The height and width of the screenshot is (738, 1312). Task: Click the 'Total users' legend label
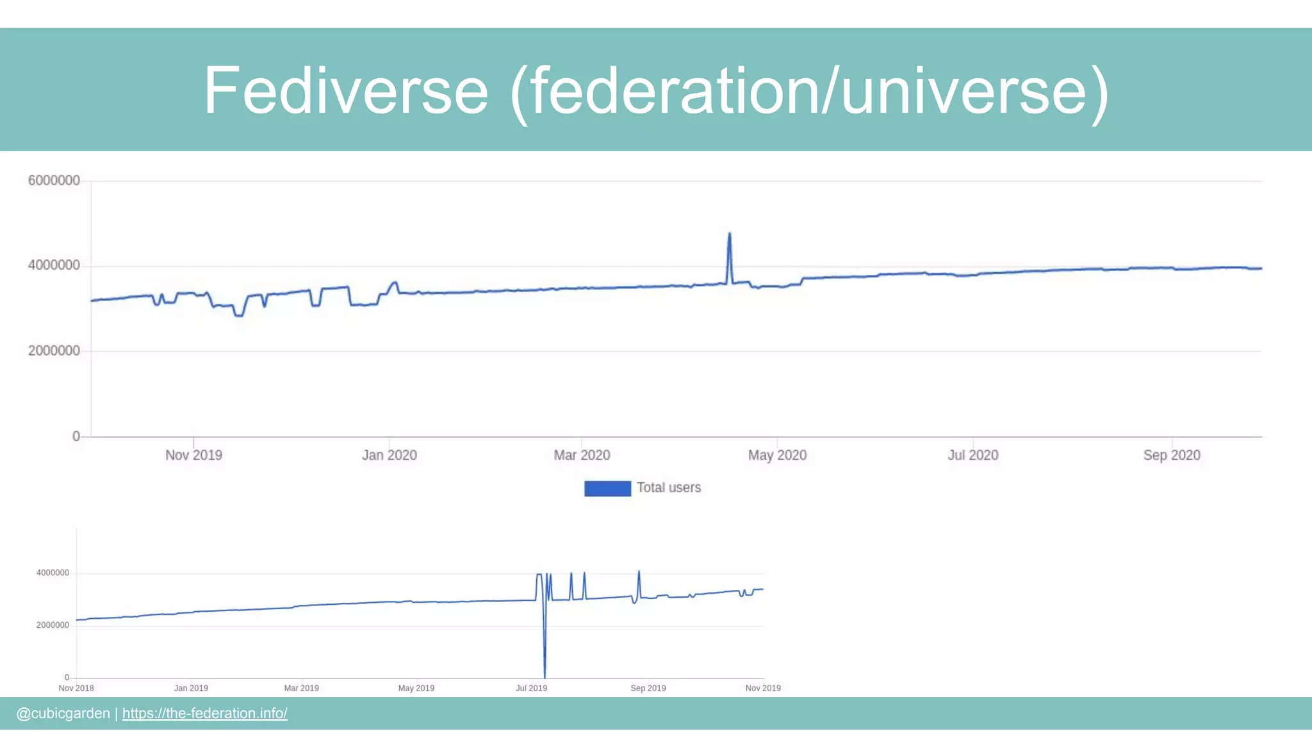669,488
